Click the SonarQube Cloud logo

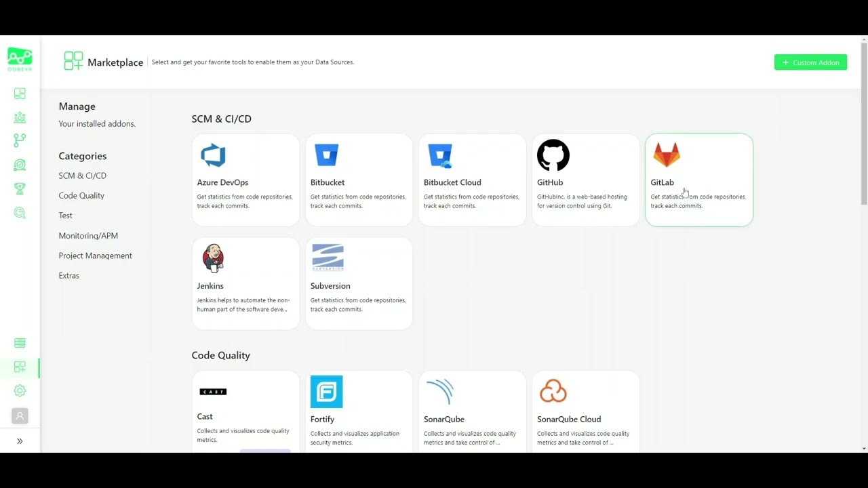coord(553,391)
